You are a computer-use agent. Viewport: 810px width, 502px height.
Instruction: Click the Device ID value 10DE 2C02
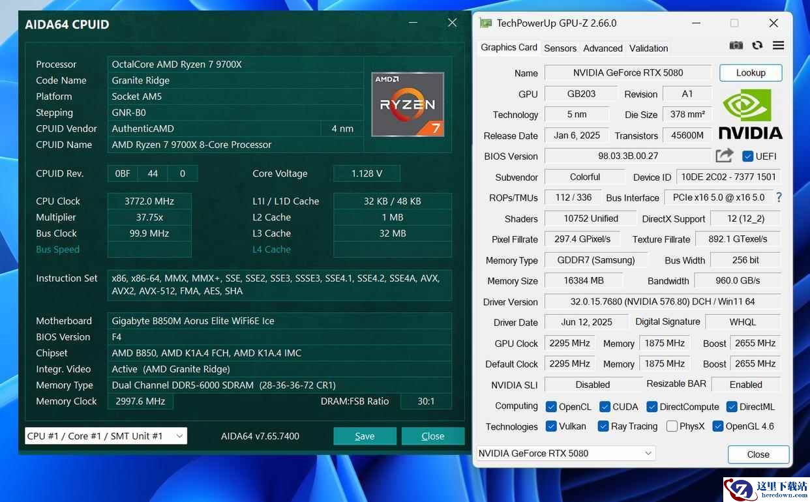(x=728, y=177)
